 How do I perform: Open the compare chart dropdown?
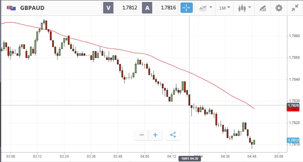(x=206, y=8)
